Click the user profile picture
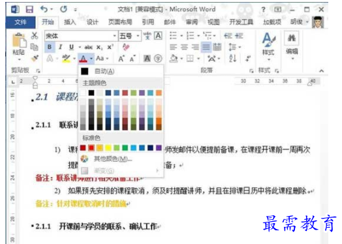This screenshot has width=342, height=244. [318, 22]
